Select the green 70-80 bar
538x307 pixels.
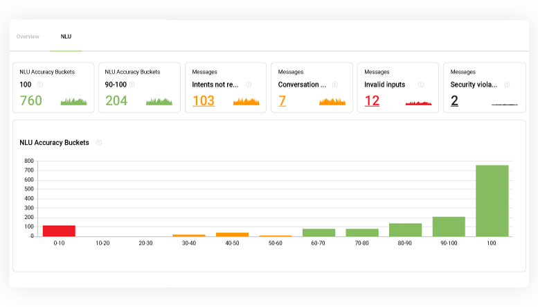click(362, 232)
